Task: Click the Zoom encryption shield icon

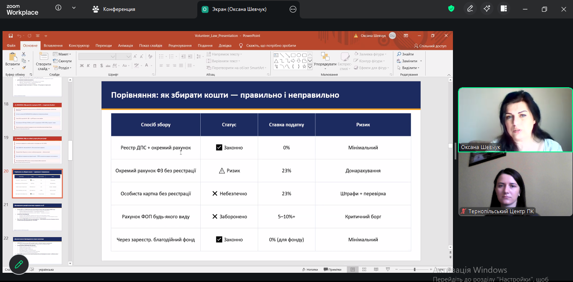Action: tap(451, 9)
